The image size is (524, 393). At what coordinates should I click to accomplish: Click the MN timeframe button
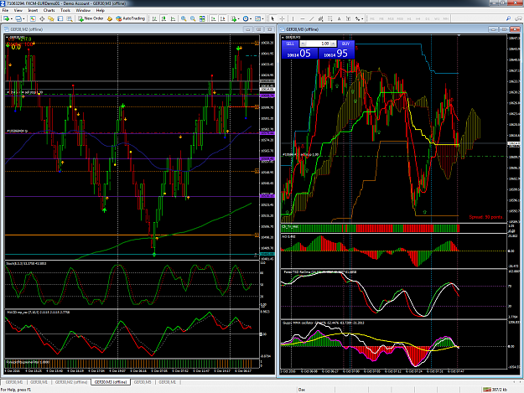coord(446,18)
